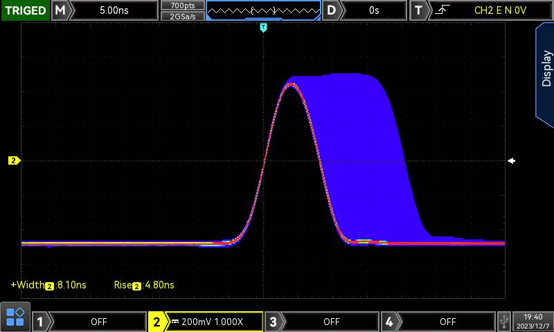Select the +Width 8.10ns measurement readout
Viewport: 554px width, 332px height.
coord(48,285)
